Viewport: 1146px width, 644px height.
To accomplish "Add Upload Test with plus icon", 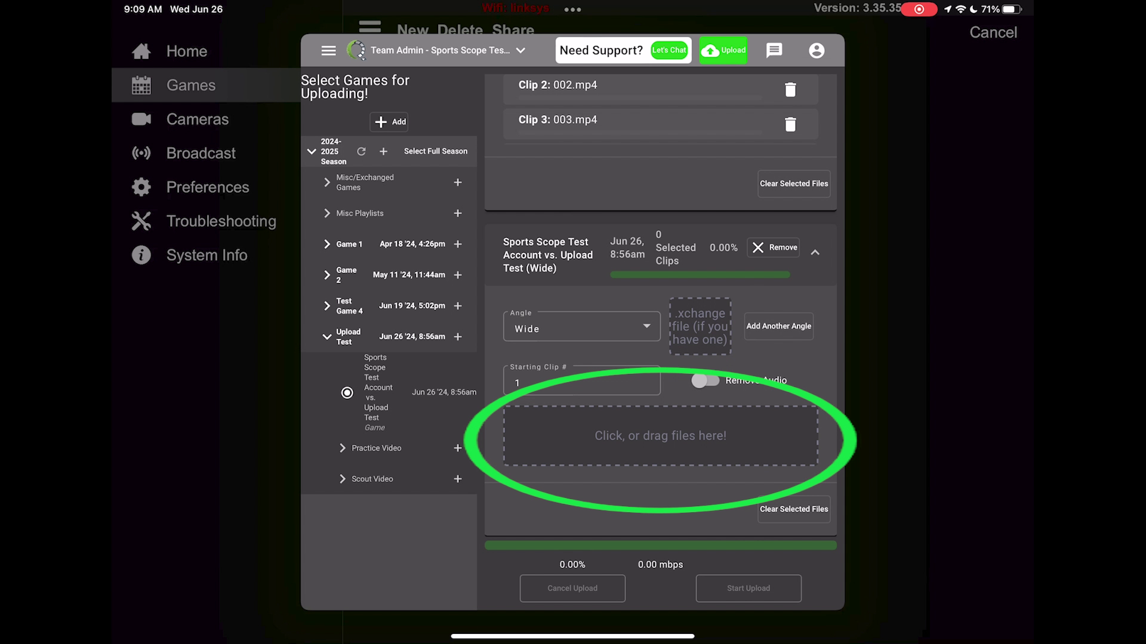I will click(458, 337).
